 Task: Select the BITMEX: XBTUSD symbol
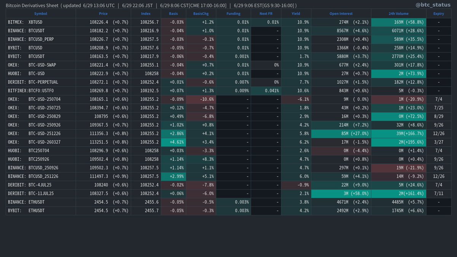pos(25,22)
